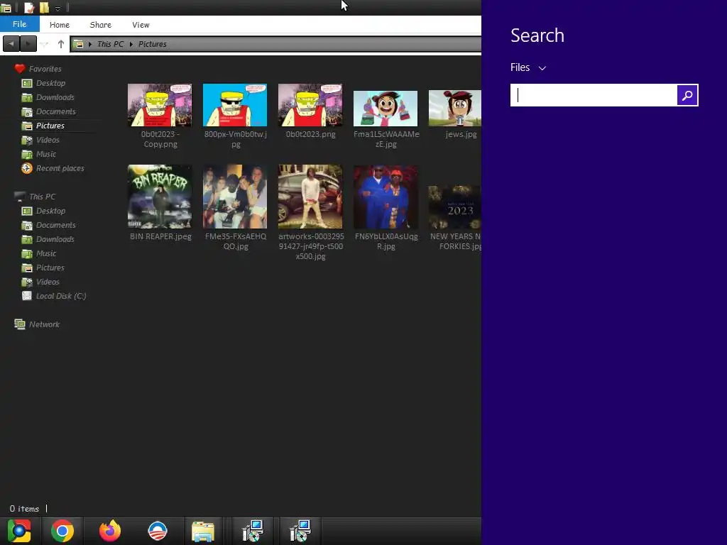Click the system menu icon in title bar

click(x=6, y=8)
